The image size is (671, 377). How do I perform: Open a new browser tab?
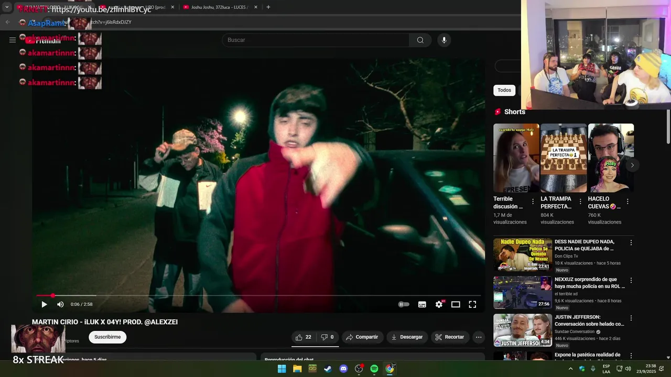[268, 7]
